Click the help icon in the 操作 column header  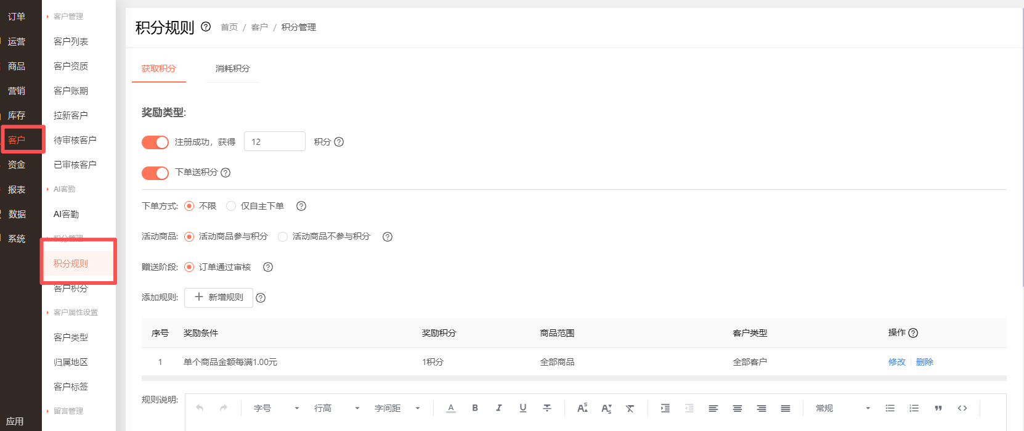pos(913,333)
